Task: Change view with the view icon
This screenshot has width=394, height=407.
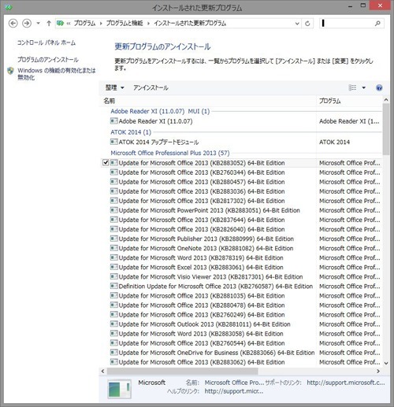Action: pyautogui.click(x=352, y=87)
